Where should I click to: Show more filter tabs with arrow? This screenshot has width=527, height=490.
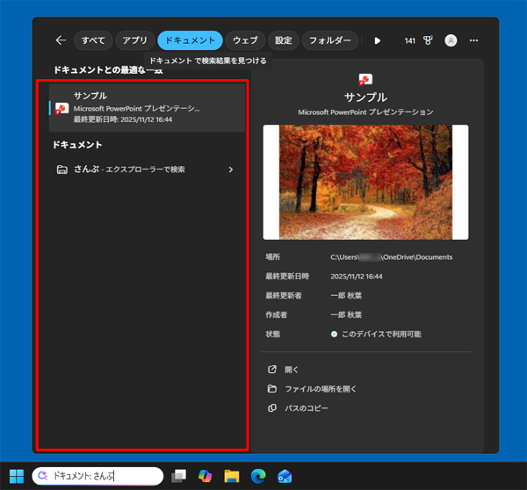(x=378, y=40)
